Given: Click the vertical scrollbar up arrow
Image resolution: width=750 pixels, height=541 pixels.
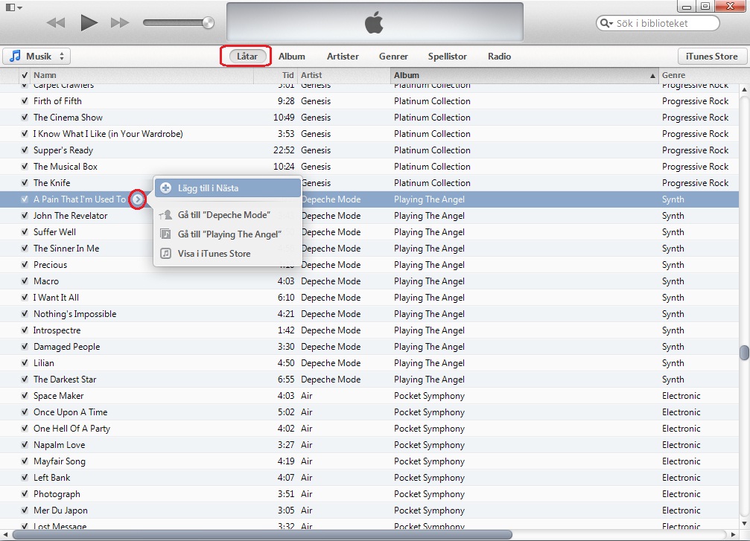Looking at the screenshot, I should coord(744,89).
